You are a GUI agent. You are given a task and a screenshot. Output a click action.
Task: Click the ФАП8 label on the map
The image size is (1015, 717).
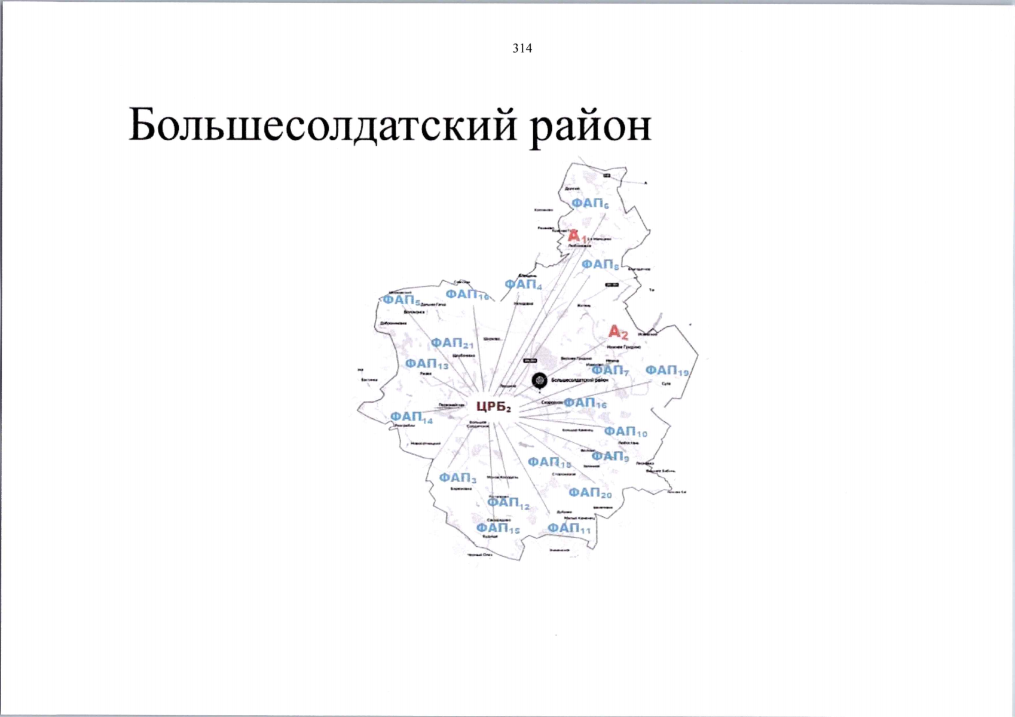coord(600,265)
